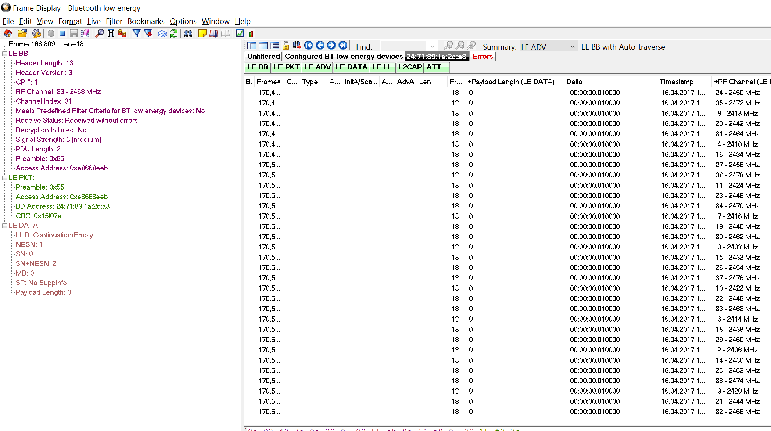Open the device pairs red-figures icon
The height and width of the screenshot is (431, 771).
click(122, 34)
